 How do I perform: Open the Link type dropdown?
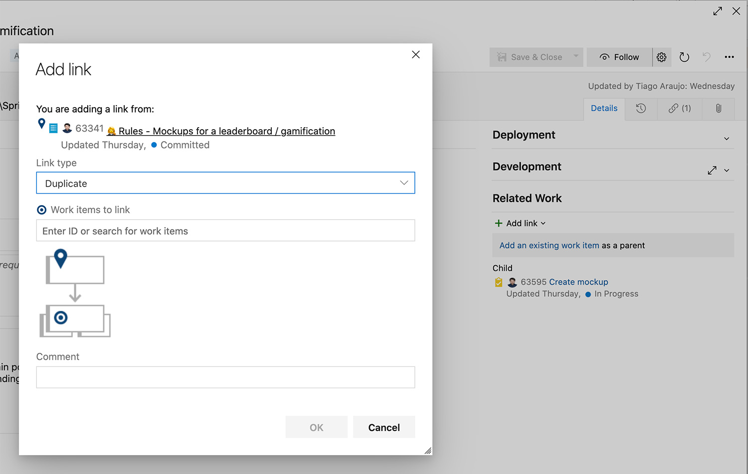[x=225, y=183]
